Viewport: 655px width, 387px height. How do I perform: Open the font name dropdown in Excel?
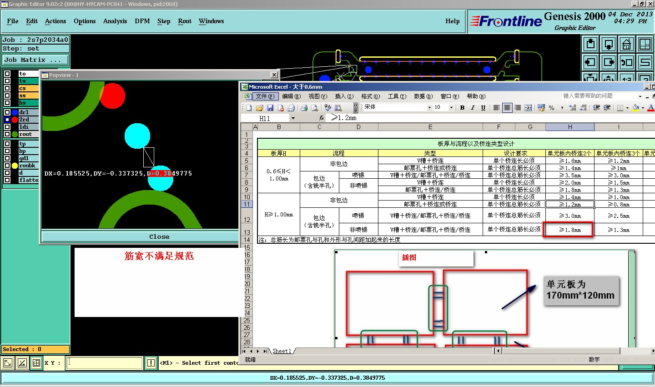(429, 108)
